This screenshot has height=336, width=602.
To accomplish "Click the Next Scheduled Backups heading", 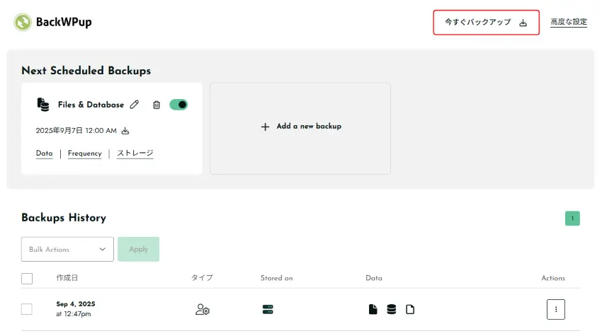I will point(86,71).
